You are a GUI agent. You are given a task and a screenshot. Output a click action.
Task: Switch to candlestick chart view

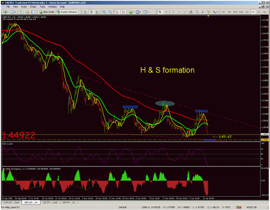coord(91,12)
